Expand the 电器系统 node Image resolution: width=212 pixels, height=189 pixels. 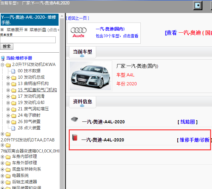click(x=2, y=176)
